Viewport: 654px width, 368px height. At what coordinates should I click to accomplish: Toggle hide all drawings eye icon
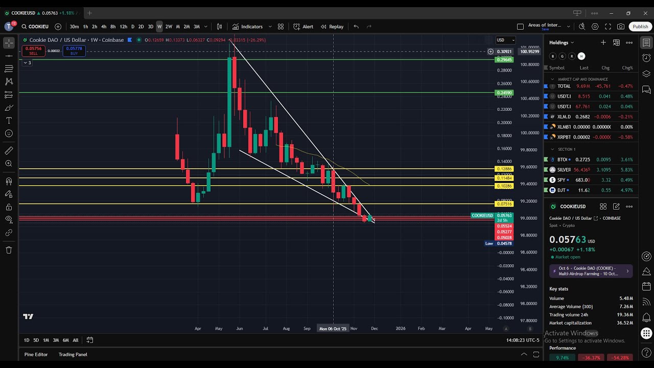point(9,220)
